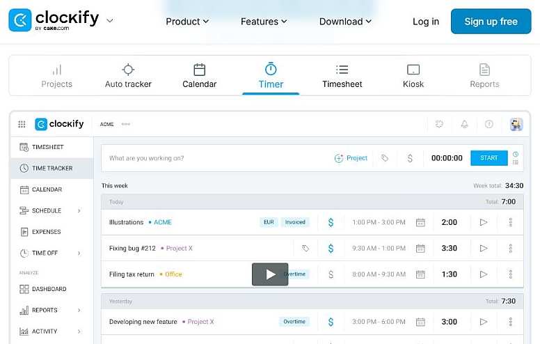Open the app grid menu icon
This screenshot has height=344, width=540.
click(x=22, y=124)
